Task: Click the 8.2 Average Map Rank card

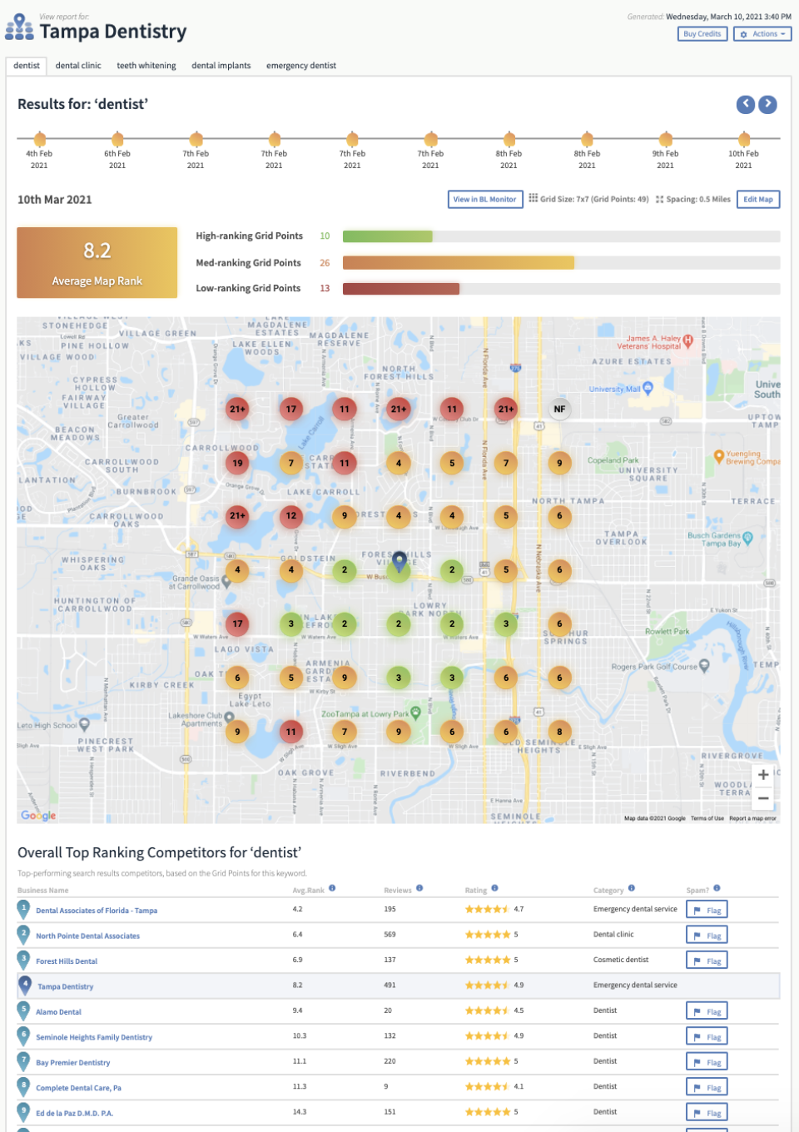Action: [x=97, y=263]
